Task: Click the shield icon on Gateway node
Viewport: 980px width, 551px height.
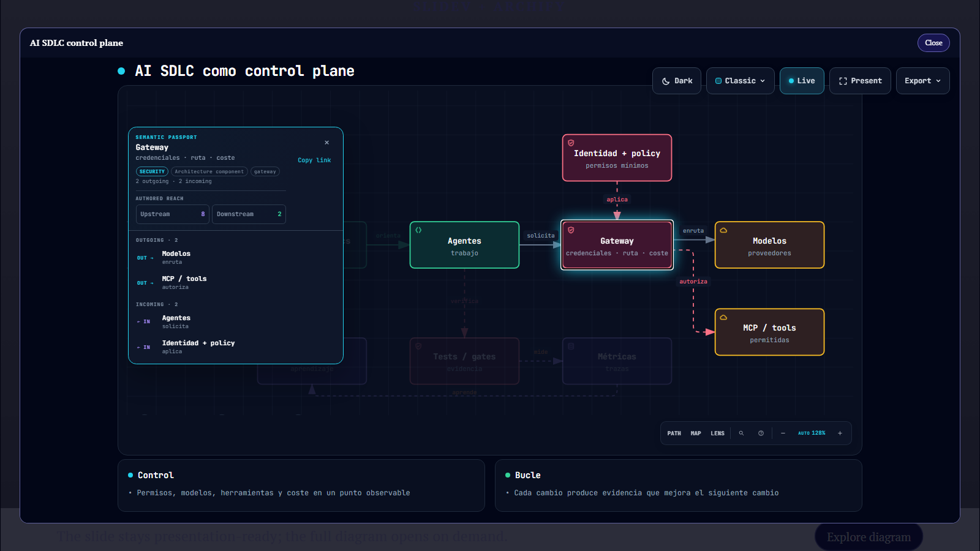Action: click(571, 230)
